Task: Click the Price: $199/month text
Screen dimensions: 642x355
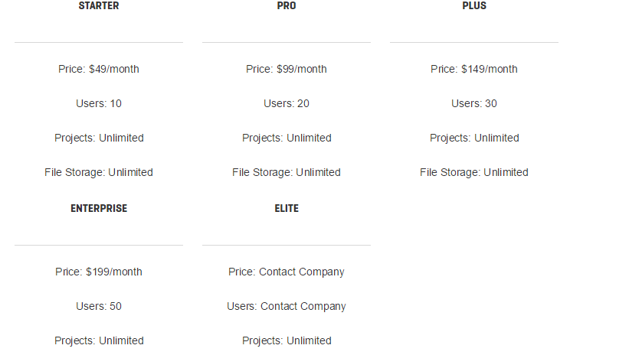Action: (99, 272)
